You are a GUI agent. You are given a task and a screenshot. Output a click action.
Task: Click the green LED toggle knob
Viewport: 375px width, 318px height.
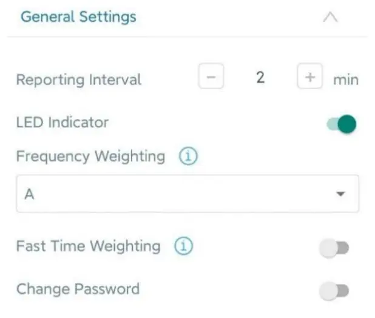[347, 124]
